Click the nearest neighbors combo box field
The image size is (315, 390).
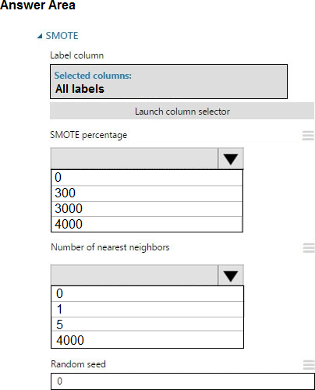pos(134,275)
